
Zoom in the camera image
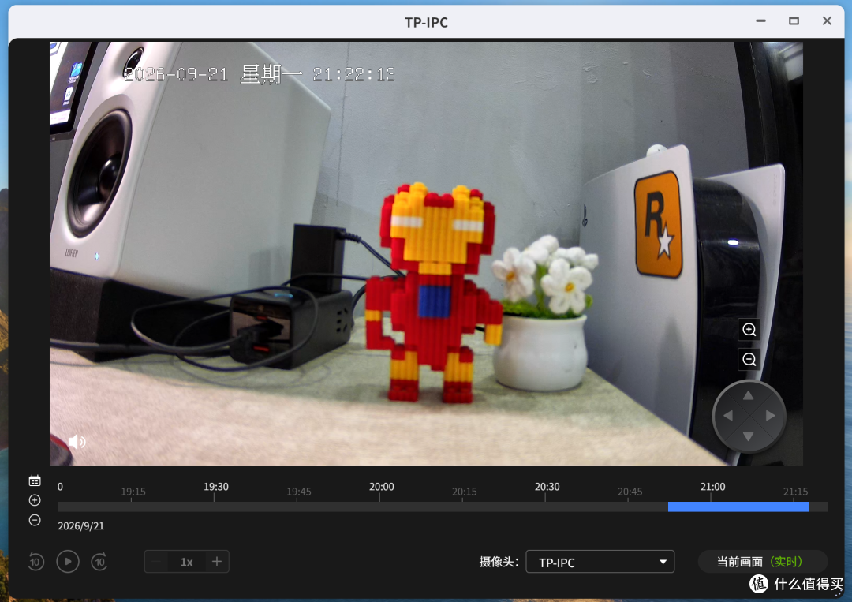[x=749, y=330]
